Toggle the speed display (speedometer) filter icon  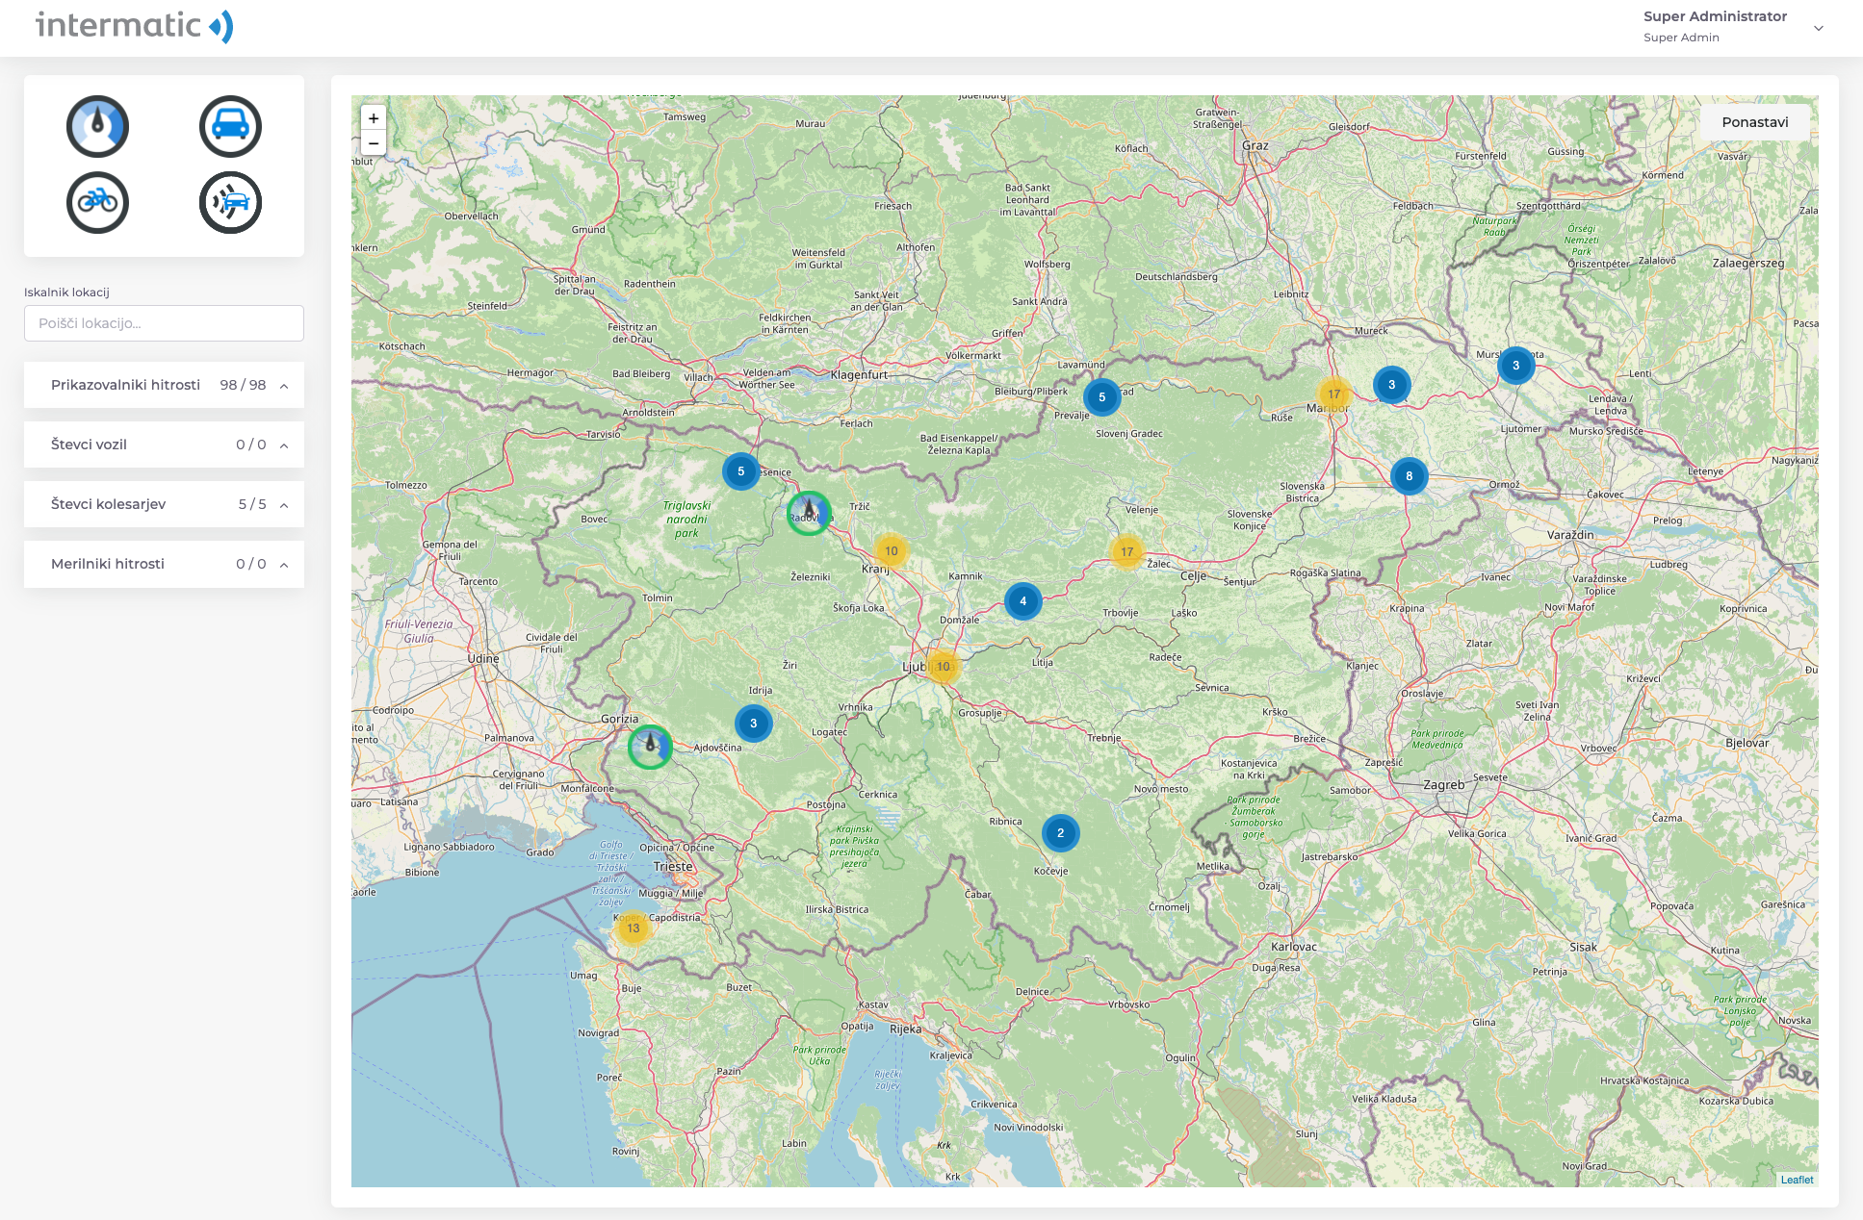click(97, 126)
